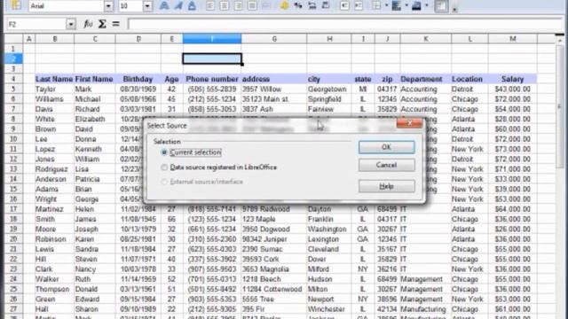Justify cell contents

252,6
